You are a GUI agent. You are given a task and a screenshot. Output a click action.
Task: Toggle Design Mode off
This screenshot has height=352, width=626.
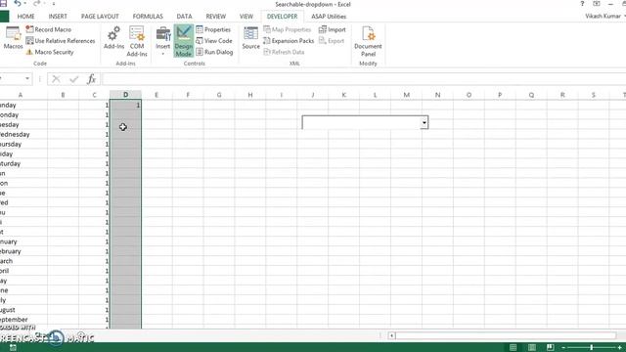tap(184, 41)
